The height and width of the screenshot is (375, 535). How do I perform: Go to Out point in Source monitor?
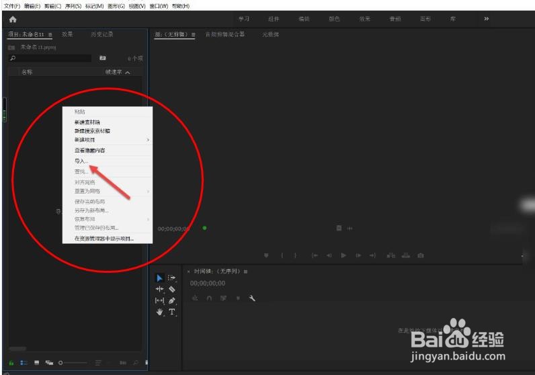pos(372,255)
